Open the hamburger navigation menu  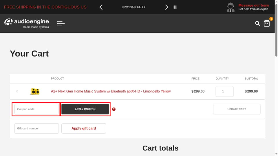61,23
